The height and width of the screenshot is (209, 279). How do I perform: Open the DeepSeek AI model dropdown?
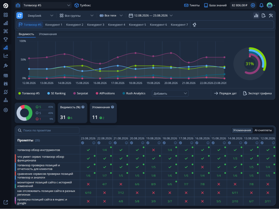tap(40, 16)
